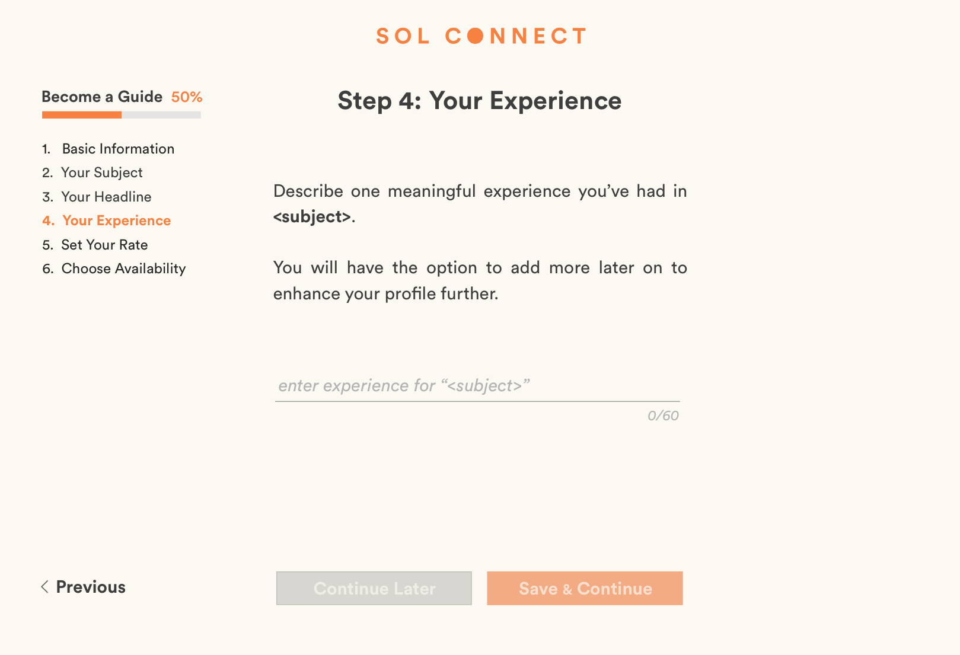Image resolution: width=960 pixels, height=655 pixels.
Task: Click the 0/60 character counter
Action: coord(663,416)
